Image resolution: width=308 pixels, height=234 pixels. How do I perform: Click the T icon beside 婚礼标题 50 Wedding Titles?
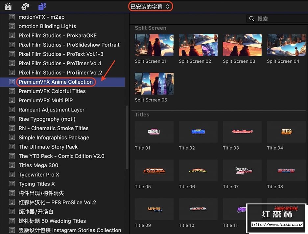[12, 221]
